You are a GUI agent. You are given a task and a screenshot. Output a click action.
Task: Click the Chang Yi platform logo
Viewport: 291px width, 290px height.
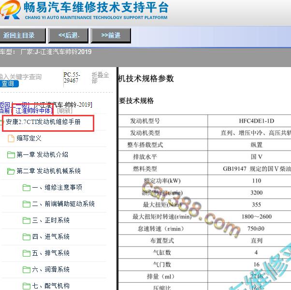click(10, 10)
